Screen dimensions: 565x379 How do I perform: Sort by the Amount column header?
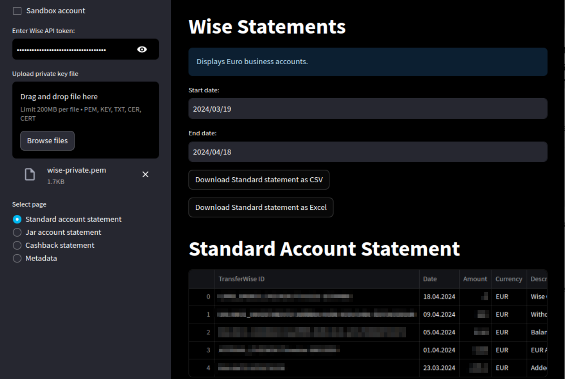[475, 279]
